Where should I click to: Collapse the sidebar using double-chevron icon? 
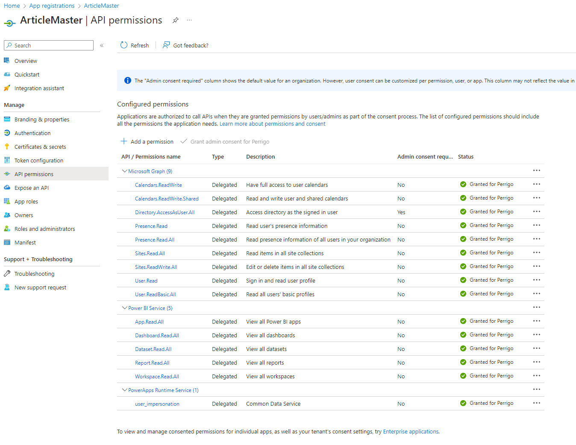pos(102,45)
